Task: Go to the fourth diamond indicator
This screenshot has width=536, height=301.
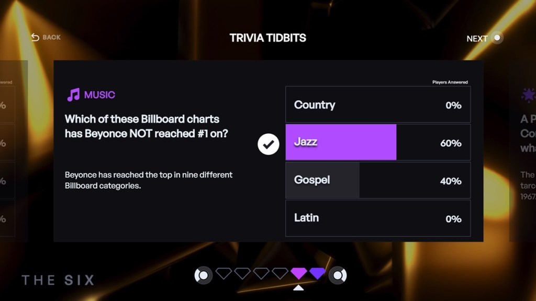Action: [x=280, y=273]
